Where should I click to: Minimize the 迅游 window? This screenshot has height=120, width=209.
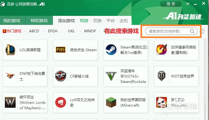click(195, 4)
